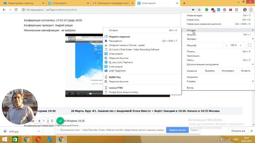Click the rewind icon in the video player

(75, 94)
